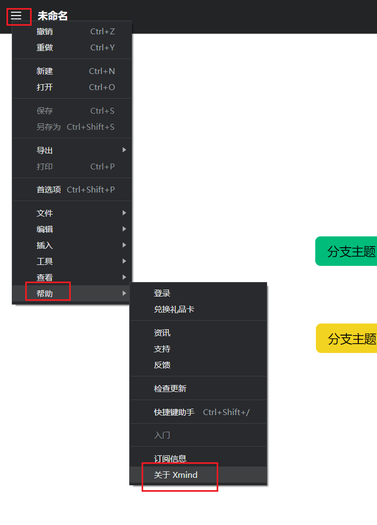
Task: Click the arrow beside 插入
Action: 124,245
